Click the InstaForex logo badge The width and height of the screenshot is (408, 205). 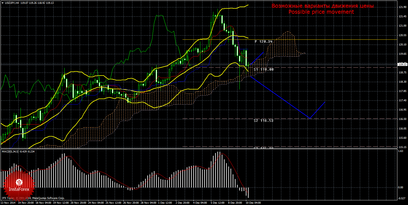point(19,185)
